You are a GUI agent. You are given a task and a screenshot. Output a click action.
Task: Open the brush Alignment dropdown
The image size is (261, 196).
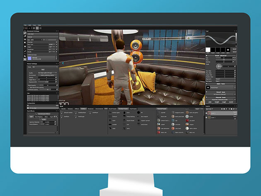[x=225, y=79]
